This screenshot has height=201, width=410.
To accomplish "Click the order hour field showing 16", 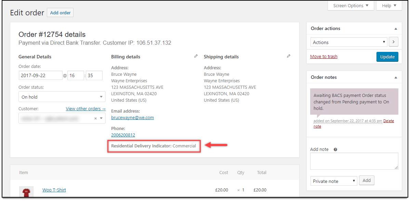I will point(76,75).
